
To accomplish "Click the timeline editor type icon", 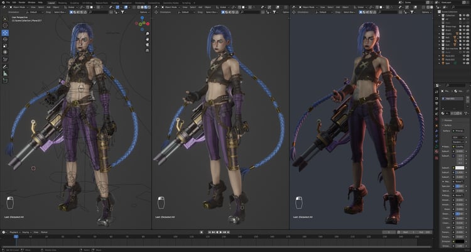I will tap(4, 232).
